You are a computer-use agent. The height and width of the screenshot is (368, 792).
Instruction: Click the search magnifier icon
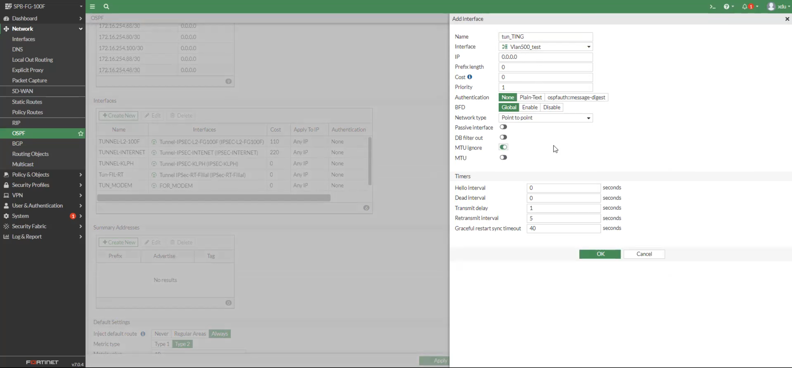tap(106, 6)
